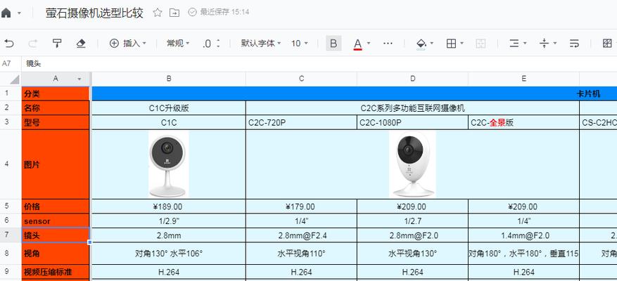Click the 1.4mm@F2.0 lens cell
The width and height of the screenshot is (617, 281).
click(x=523, y=235)
